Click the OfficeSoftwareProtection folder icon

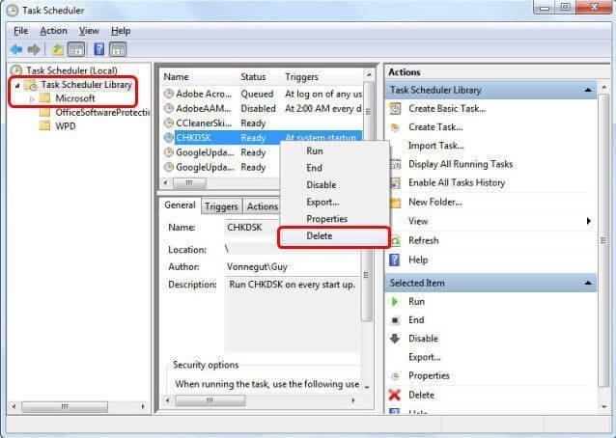[44, 112]
